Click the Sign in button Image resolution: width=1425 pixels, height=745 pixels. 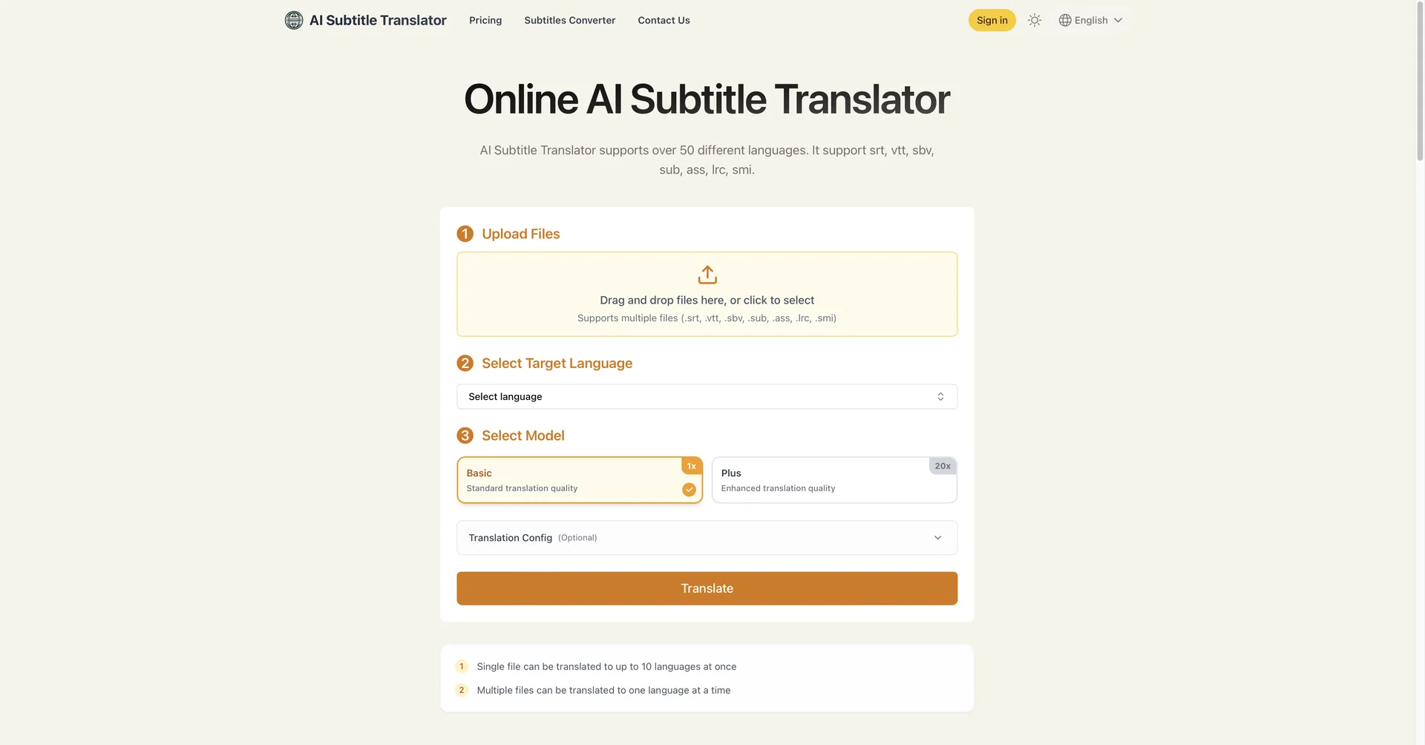[992, 20]
